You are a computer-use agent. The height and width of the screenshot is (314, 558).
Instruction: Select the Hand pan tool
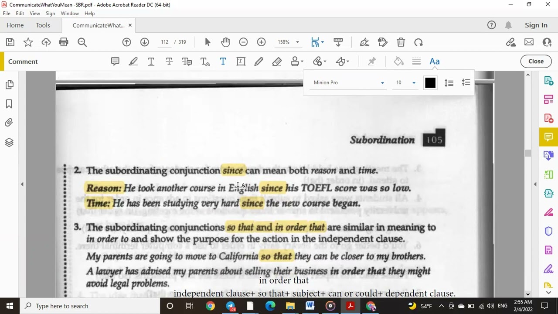[x=225, y=42]
